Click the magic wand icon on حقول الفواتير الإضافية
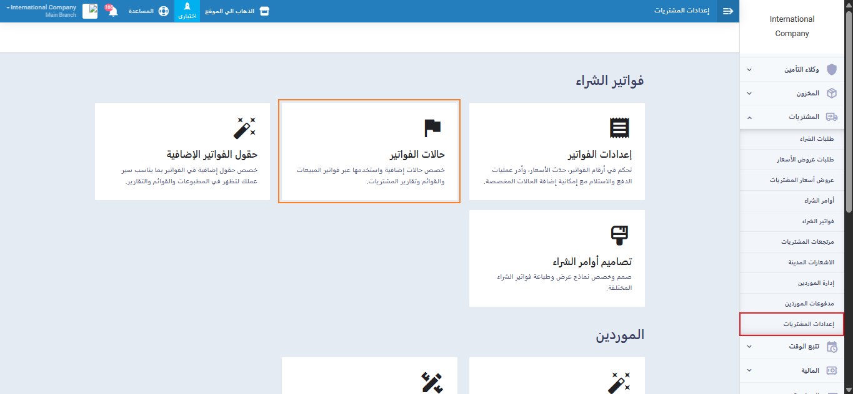The height and width of the screenshot is (394, 853). 244,127
